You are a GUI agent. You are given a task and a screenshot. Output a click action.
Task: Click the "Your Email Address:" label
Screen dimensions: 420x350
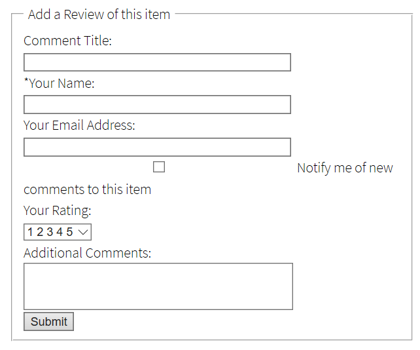pyautogui.click(x=79, y=125)
